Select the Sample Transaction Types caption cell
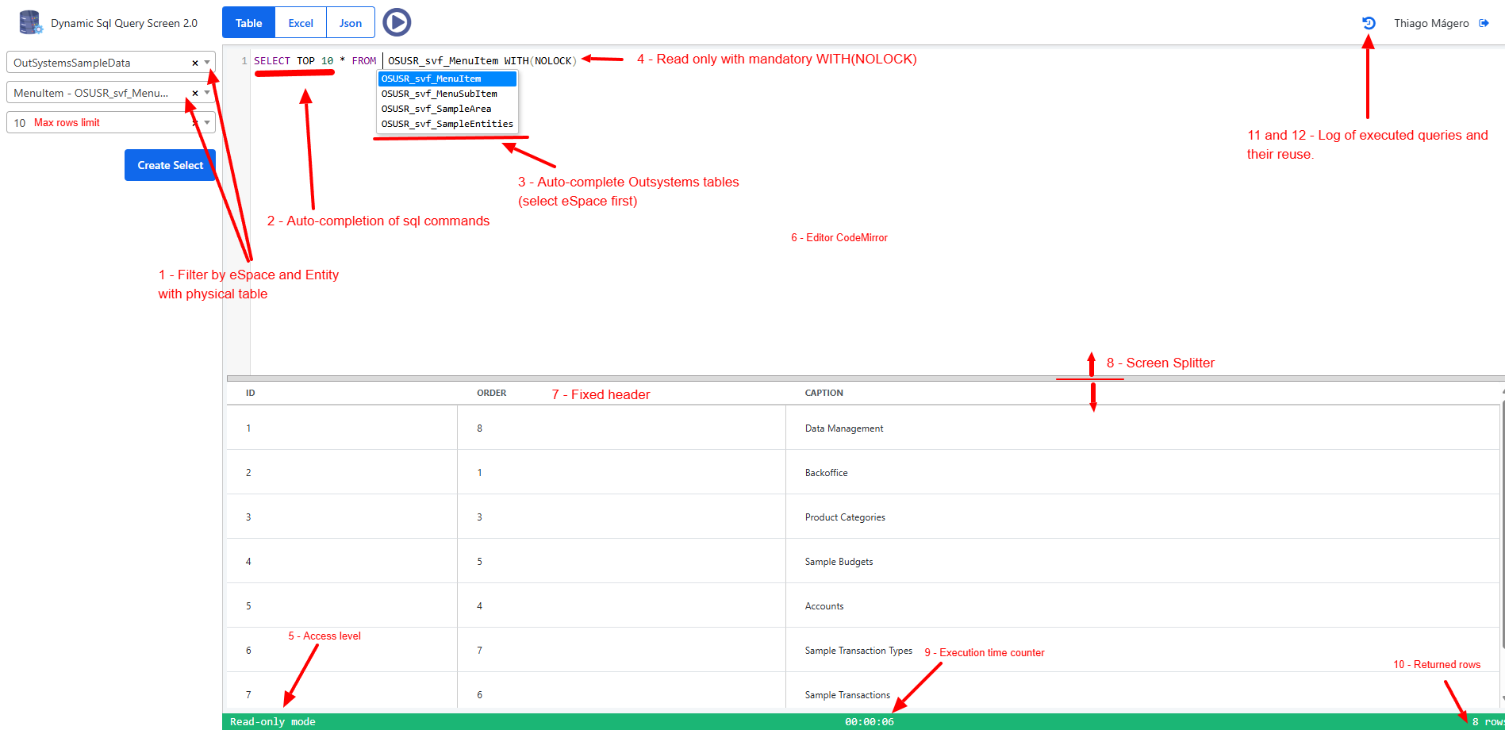This screenshot has height=730, width=1505. (858, 651)
